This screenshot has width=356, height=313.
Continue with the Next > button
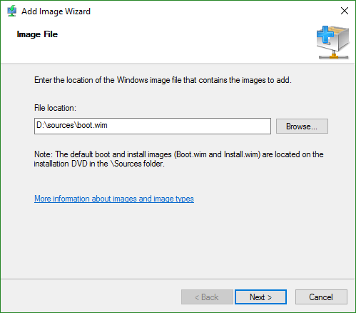(x=260, y=297)
